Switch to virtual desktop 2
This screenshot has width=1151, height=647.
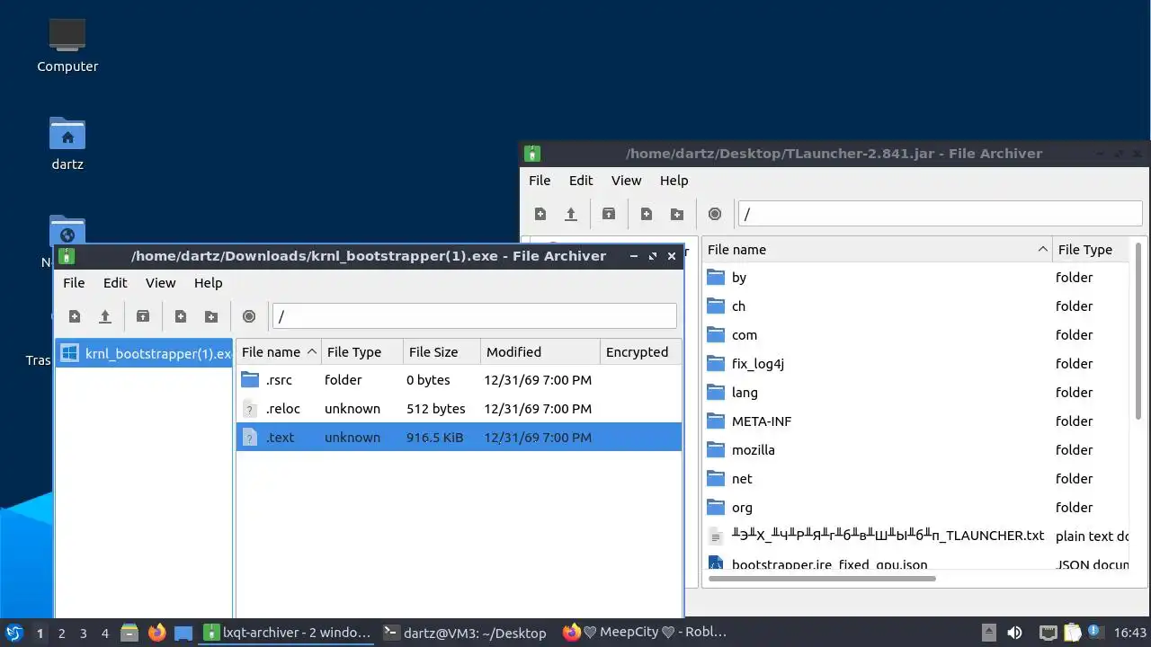pos(61,633)
